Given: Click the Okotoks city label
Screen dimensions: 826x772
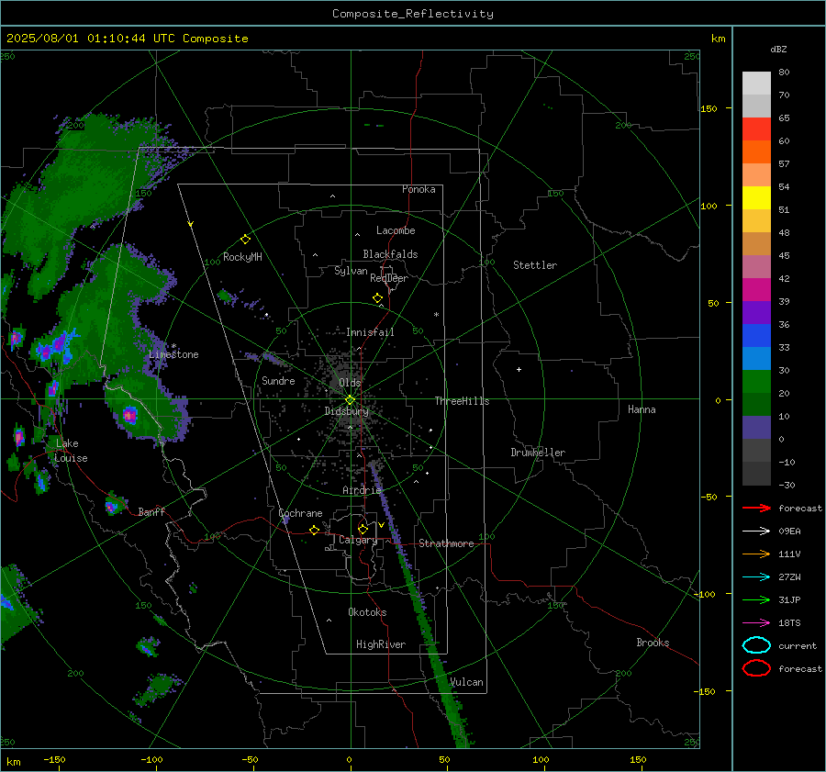Looking at the screenshot, I should [x=367, y=612].
